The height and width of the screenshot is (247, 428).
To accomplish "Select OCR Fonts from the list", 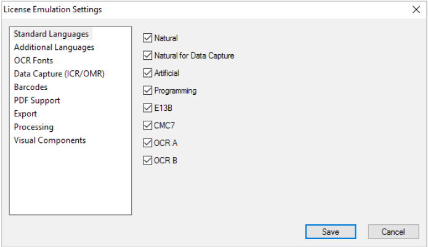I will (33, 60).
